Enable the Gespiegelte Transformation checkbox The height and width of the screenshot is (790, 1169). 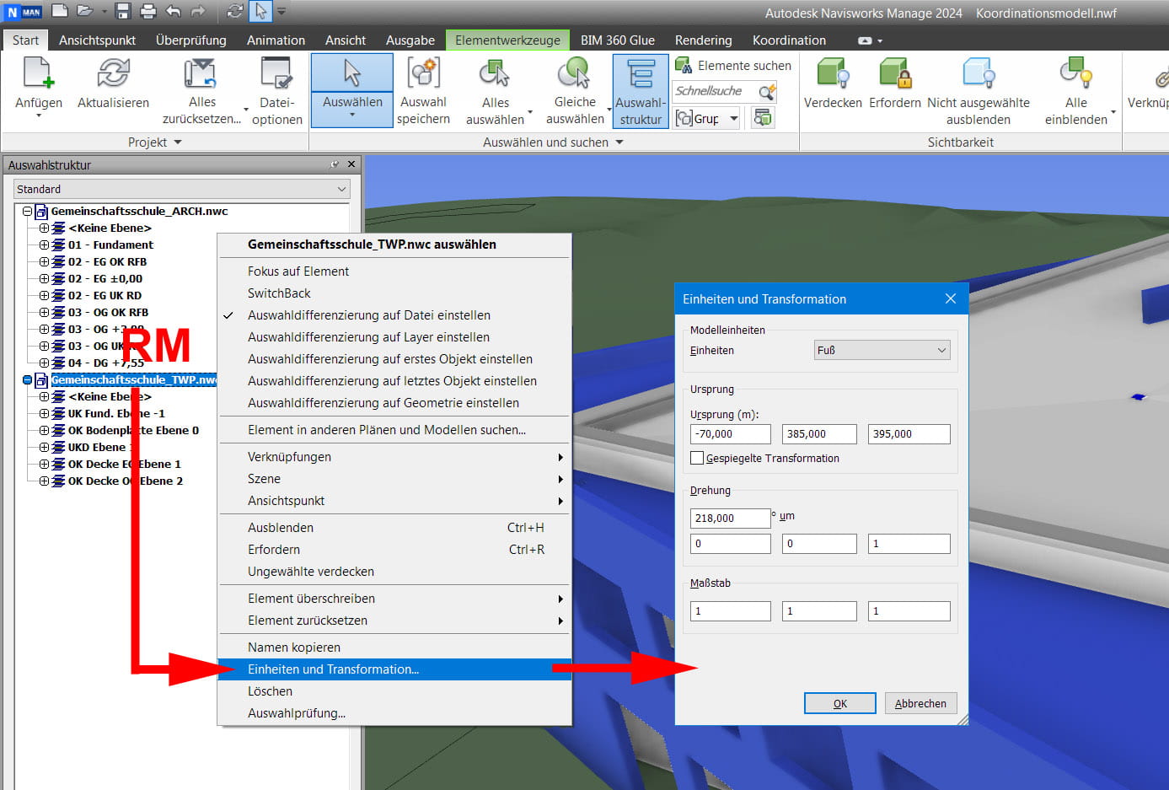click(x=697, y=458)
